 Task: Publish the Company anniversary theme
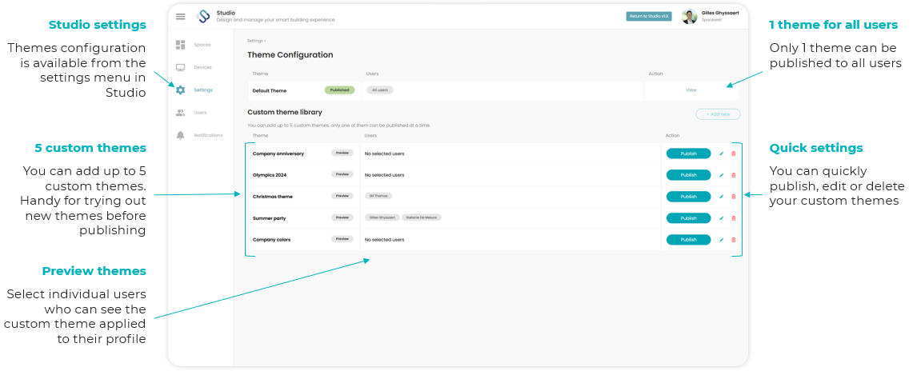point(688,154)
